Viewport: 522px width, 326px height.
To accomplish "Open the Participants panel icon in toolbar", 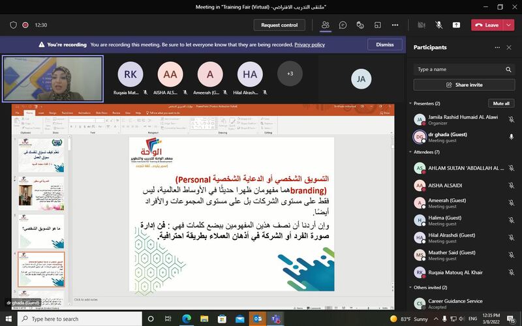I will pyautogui.click(x=325, y=25).
